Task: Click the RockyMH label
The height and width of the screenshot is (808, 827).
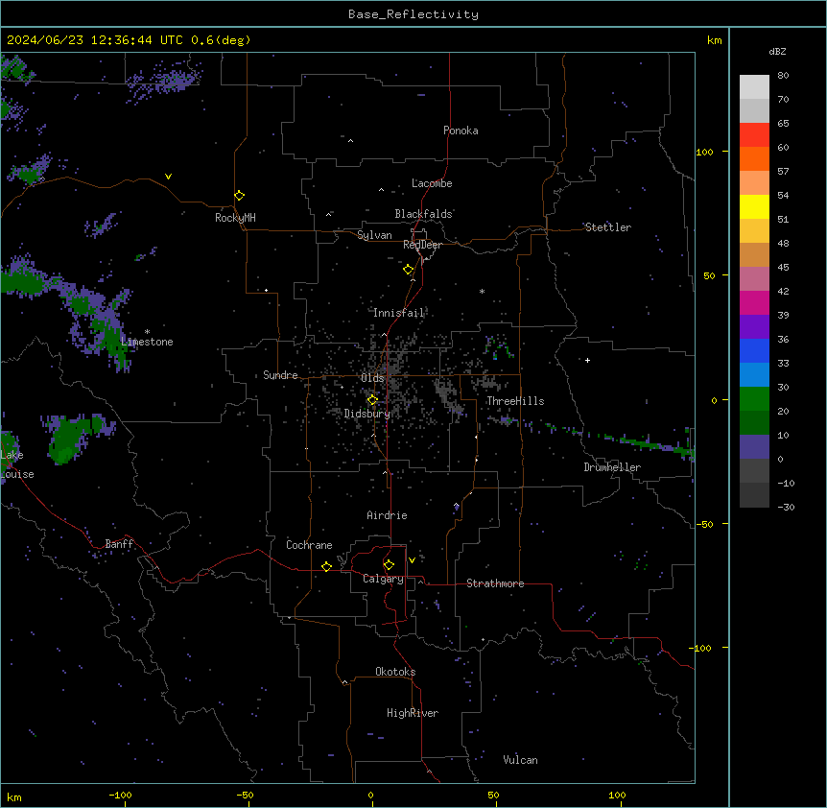Action: (x=235, y=218)
